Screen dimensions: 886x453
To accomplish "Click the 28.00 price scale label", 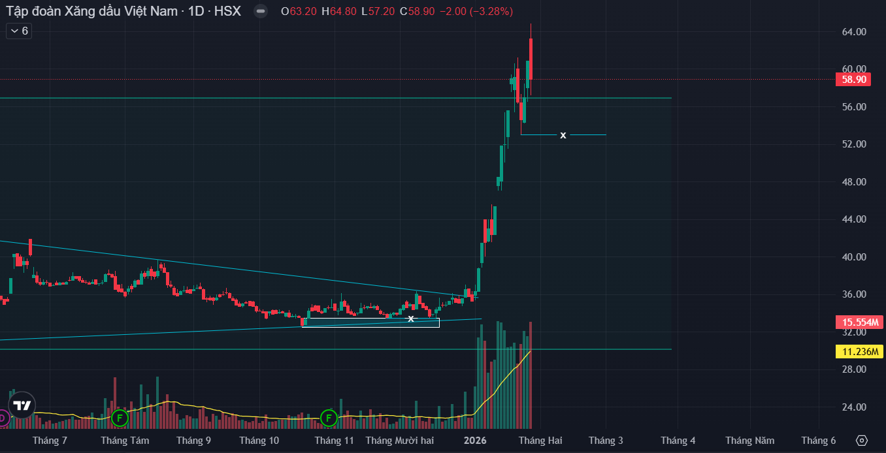I will pyautogui.click(x=855, y=369).
